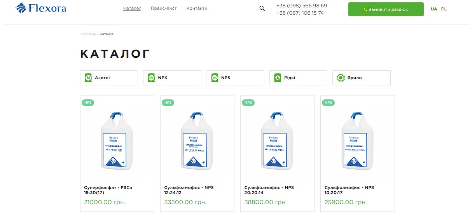Click the Замовити дзвінок button
The image size is (470, 215).
coord(386,9)
